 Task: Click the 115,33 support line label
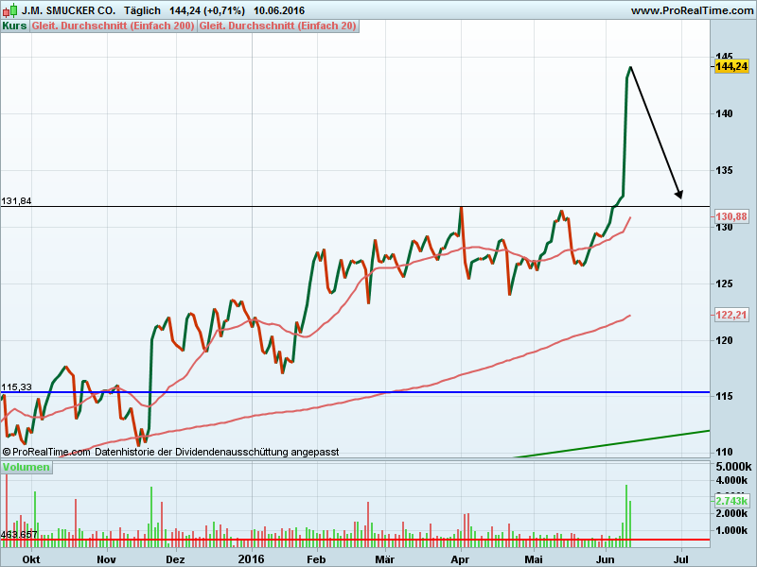tap(16, 387)
